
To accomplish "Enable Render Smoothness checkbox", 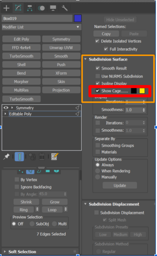I will click(x=98, y=130).
